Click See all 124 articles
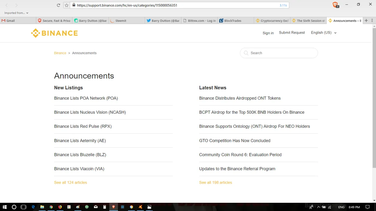 (x=70, y=182)
